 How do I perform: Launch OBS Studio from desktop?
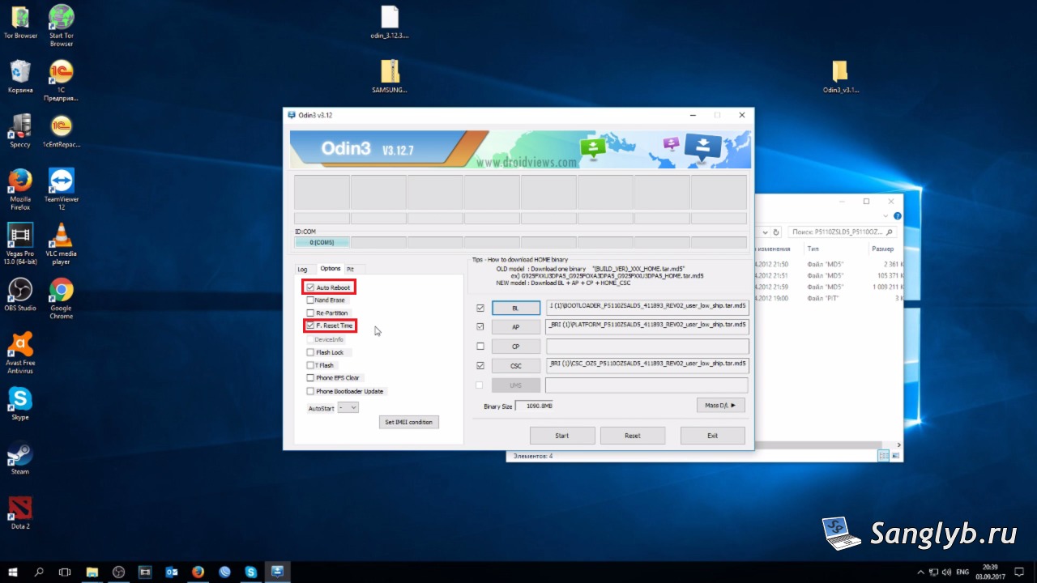coord(20,295)
